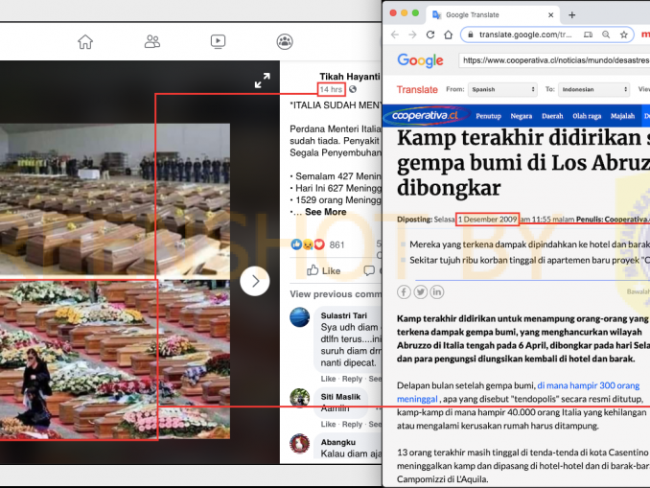Viewport: 650px width, 488px height.
Task: Share article on Twitter icon
Action: [x=420, y=291]
